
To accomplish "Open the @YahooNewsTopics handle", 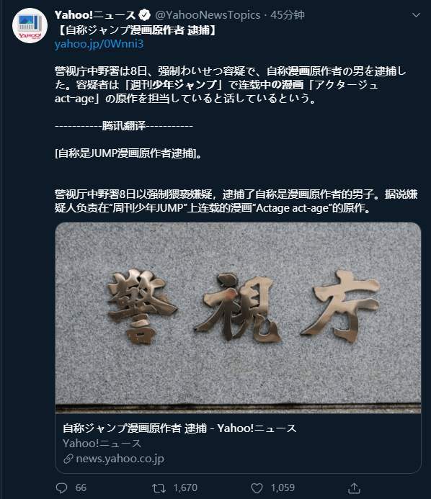I will click(x=208, y=15).
